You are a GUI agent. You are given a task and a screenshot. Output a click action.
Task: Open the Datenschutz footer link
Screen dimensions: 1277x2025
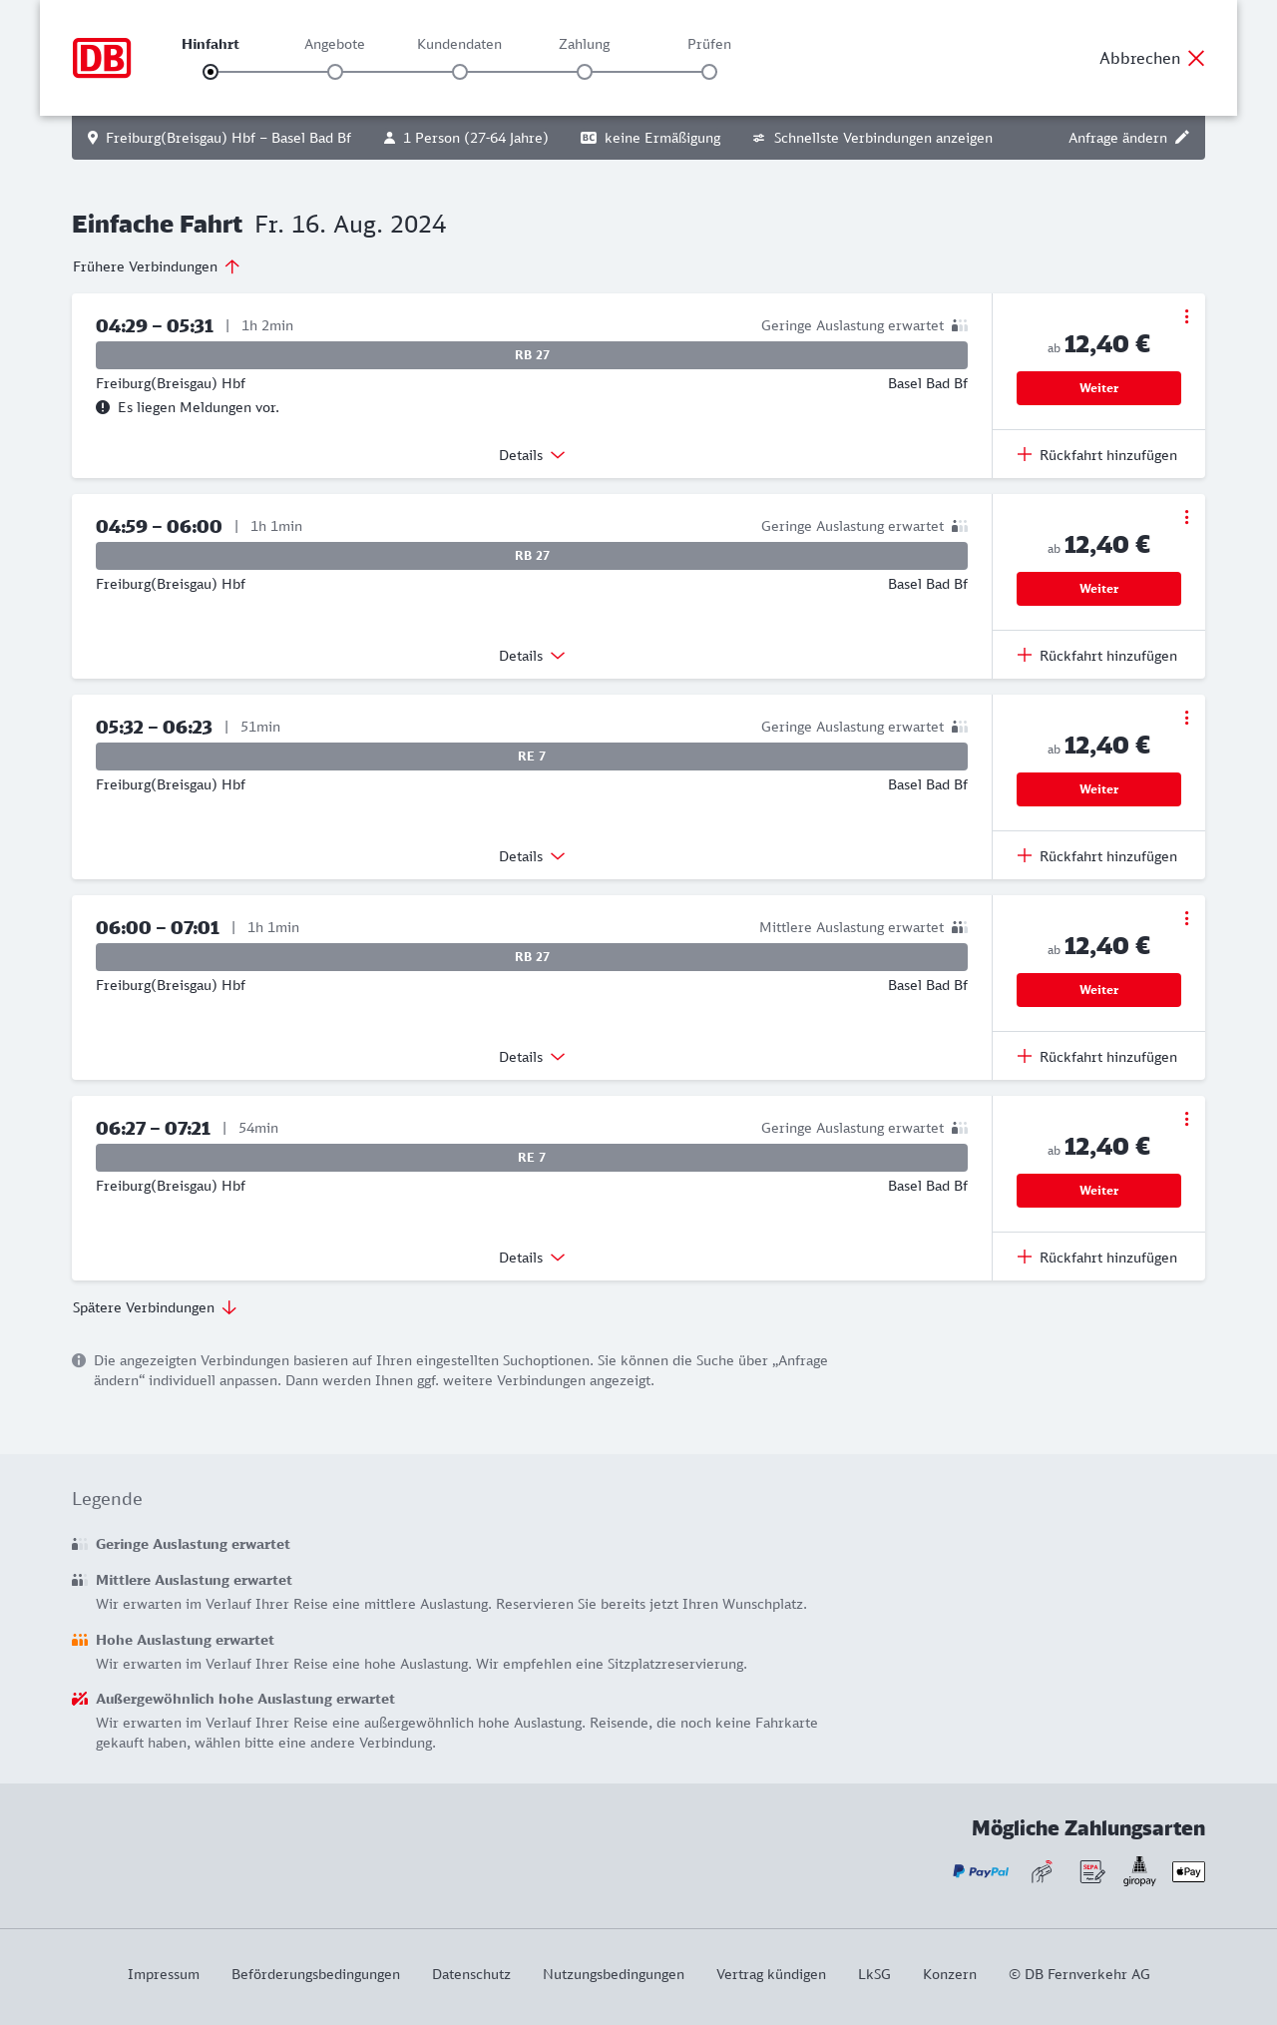tap(471, 1974)
